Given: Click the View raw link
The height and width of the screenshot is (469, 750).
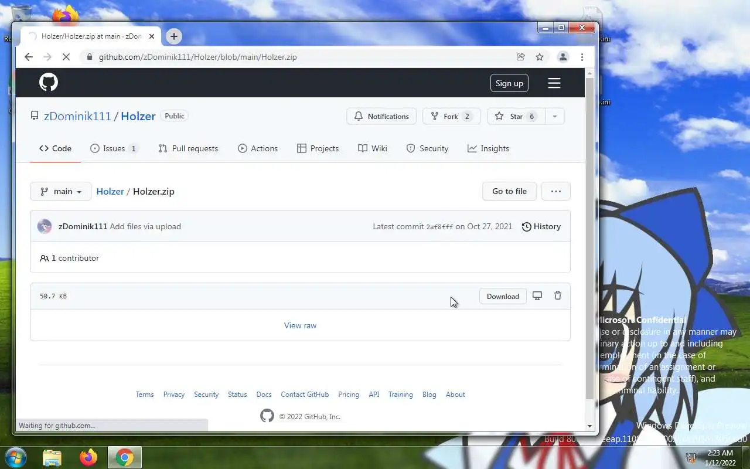Looking at the screenshot, I should click(x=300, y=325).
